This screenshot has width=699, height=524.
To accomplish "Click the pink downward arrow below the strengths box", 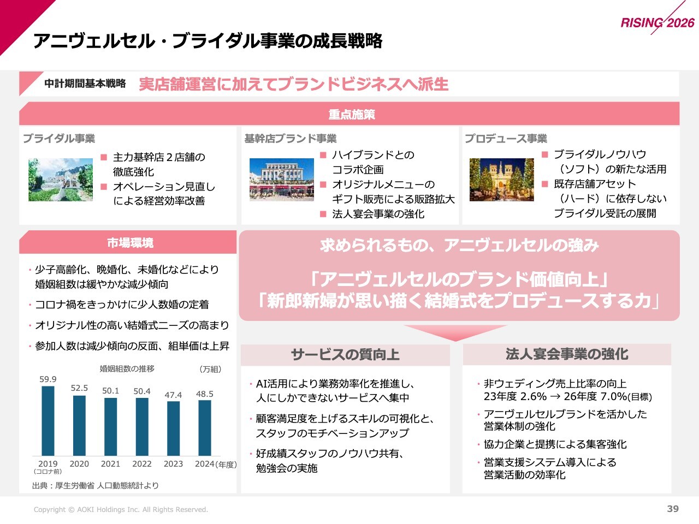I will point(455,332).
